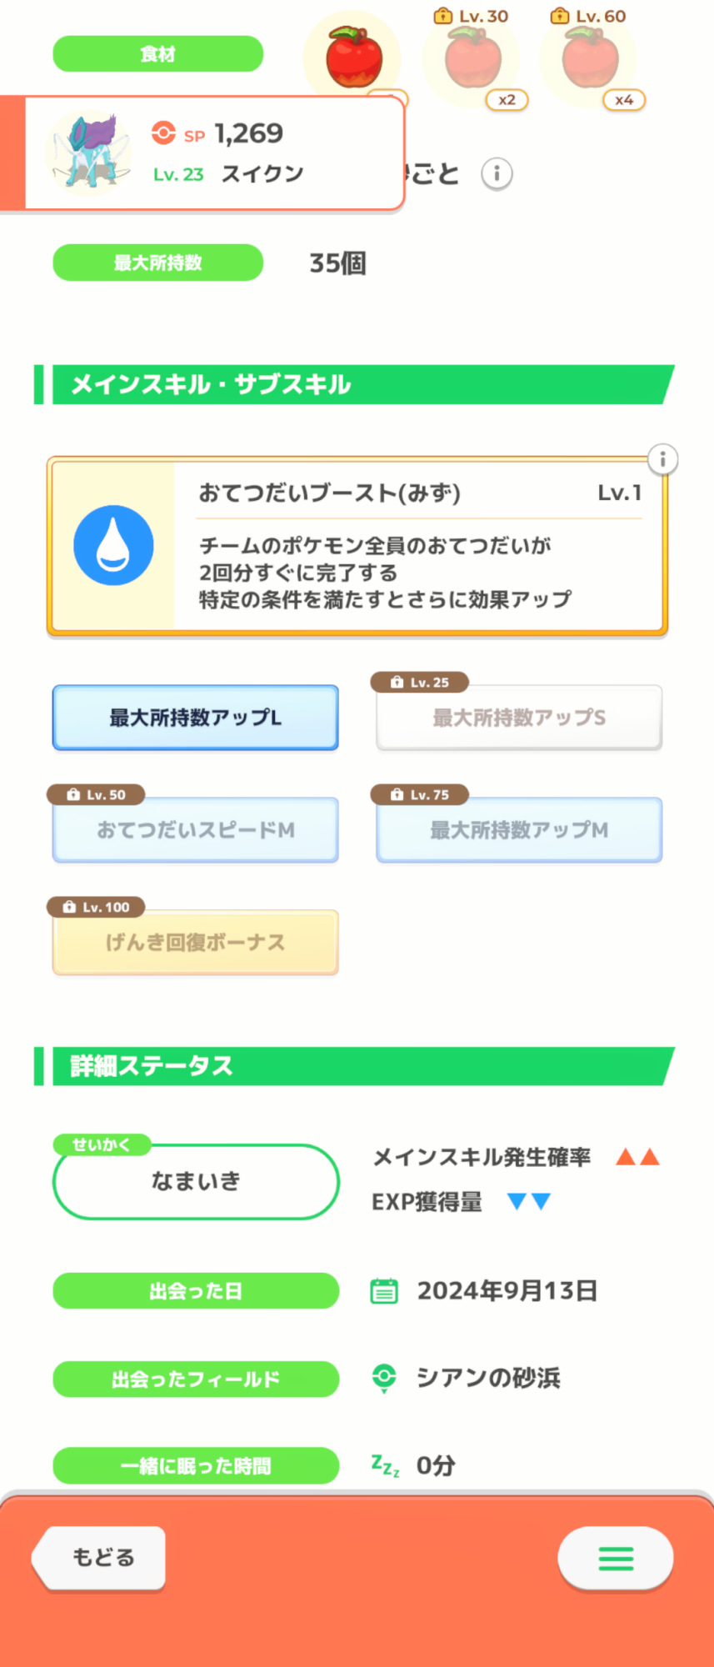Select locked 最大所持数アップS sub skill

click(519, 718)
